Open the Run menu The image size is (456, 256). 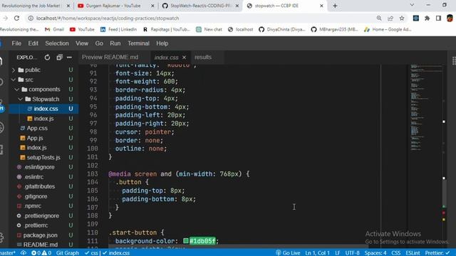(115, 43)
